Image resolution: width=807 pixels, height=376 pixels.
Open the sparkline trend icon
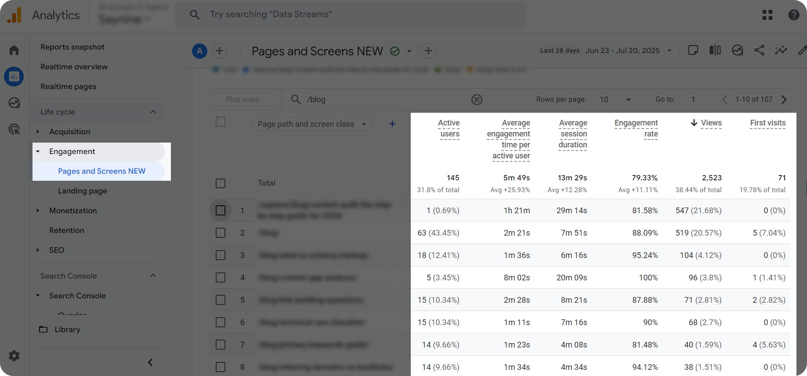pyautogui.click(x=781, y=50)
